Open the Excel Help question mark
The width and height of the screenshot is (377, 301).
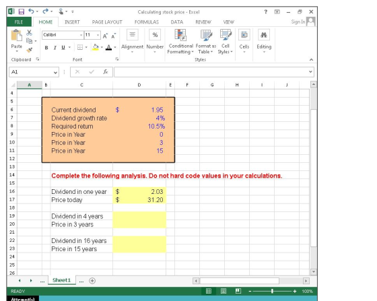point(266,11)
